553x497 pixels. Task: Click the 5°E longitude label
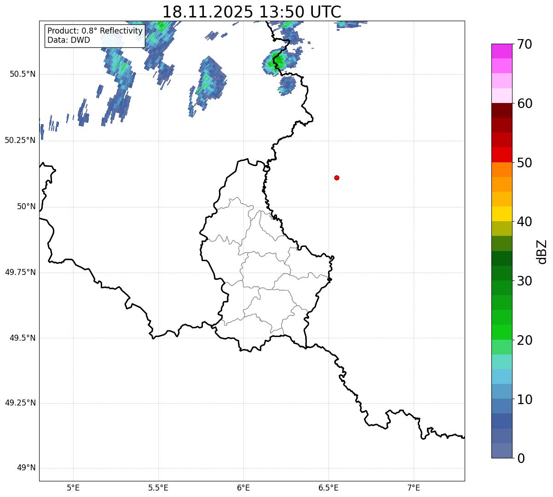[73, 488]
